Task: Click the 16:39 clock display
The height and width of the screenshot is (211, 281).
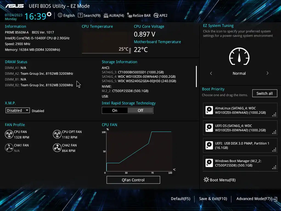Action: pyautogui.click(x=35, y=16)
